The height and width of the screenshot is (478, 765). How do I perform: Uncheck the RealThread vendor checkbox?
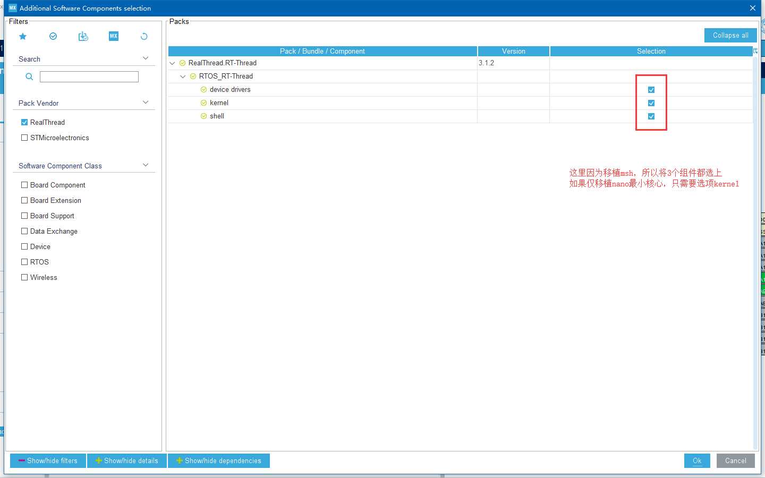24,122
